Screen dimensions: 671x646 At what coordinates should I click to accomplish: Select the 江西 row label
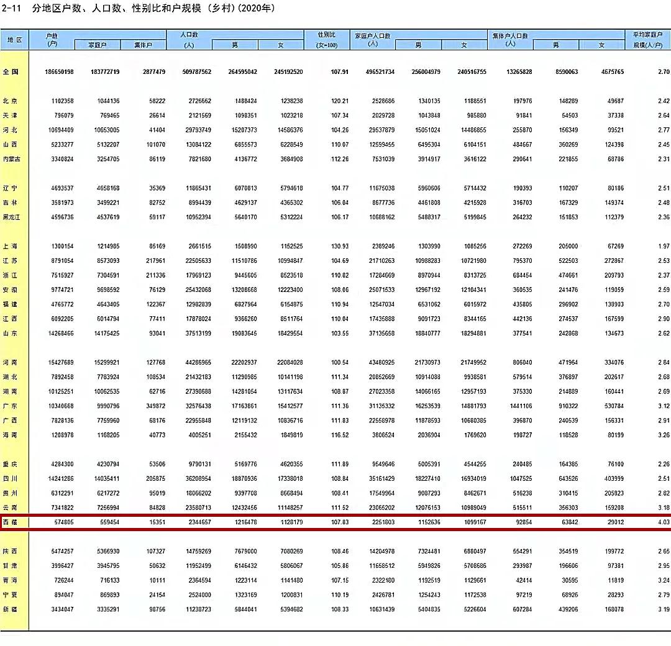pos(11,319)
